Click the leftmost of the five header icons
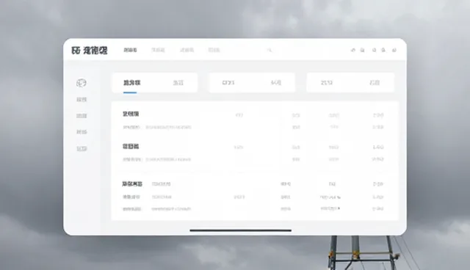 pyautogui.click(x=353, y=50)
